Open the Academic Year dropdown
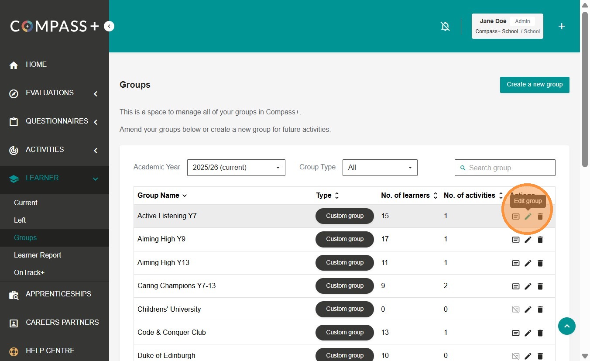The image size is (590, 361). point(236,168)
